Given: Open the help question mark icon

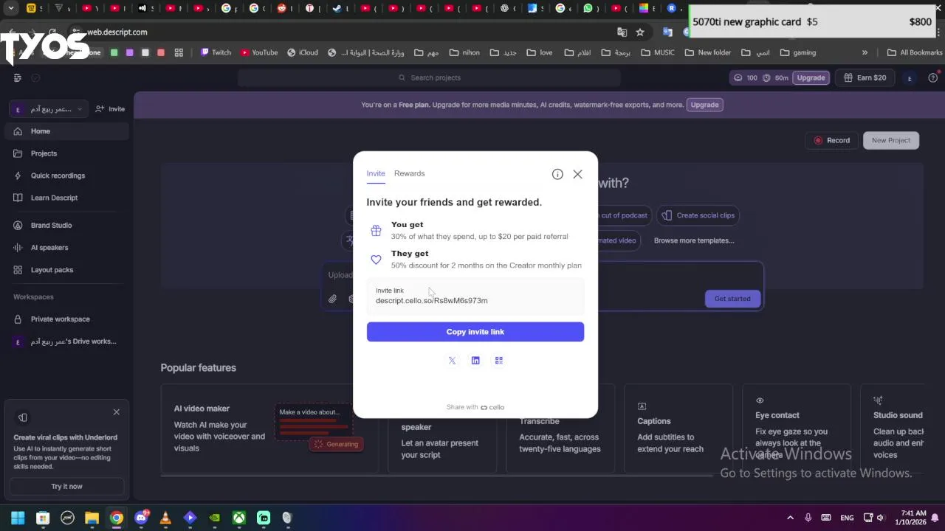Looking at the screenshot, I should tap(933, 77).
